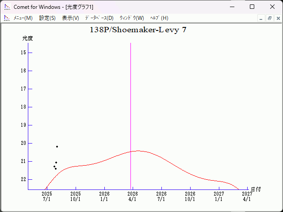Open the 表示(V) menu
Image resolution: width=283 pixels, height=212 pixels.
70,18
